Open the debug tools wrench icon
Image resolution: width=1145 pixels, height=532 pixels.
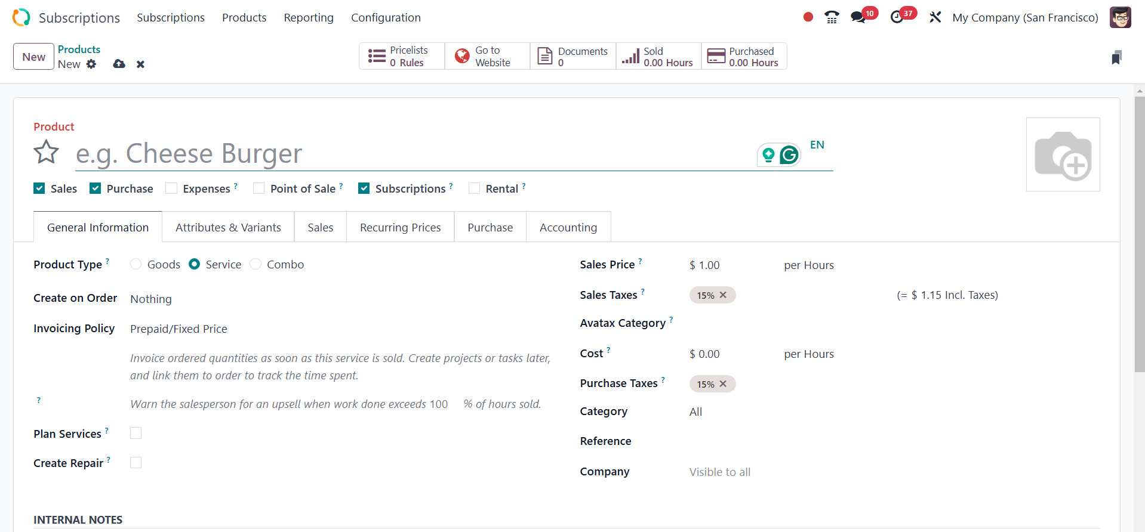click(935, 17)
